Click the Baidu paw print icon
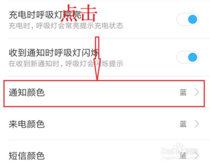The image size is (210, 165). pyautogui.click(x=178, y=148)
